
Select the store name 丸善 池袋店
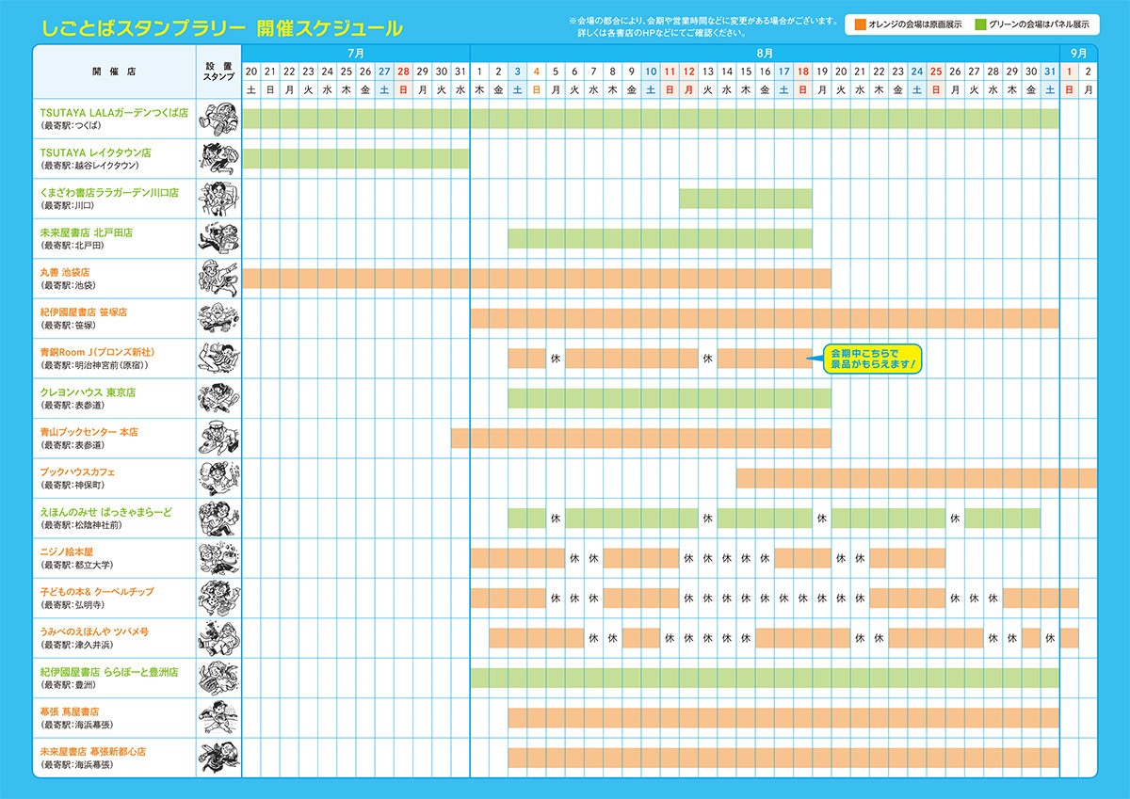click(x=65, y=272)
